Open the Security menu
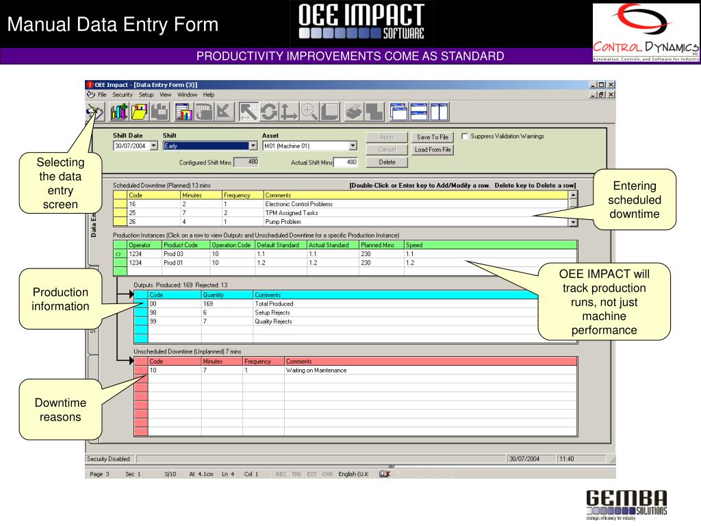 pyautogui.click(x=123, y=95)
